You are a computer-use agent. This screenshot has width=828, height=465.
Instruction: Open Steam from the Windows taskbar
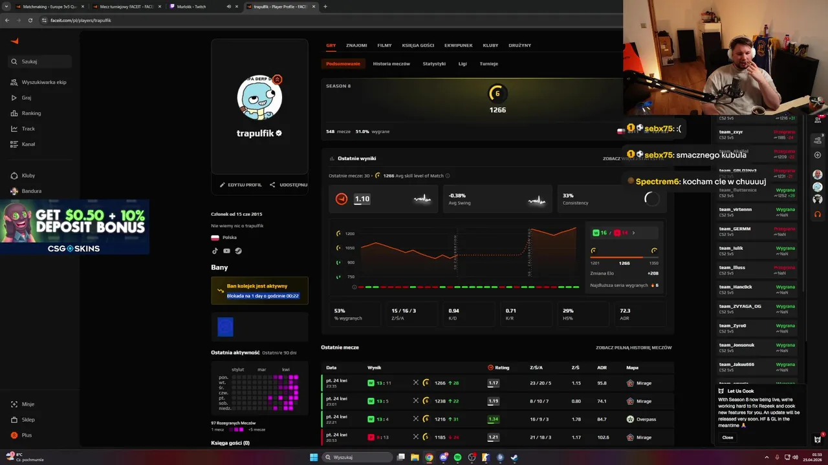tap(514, 457)
